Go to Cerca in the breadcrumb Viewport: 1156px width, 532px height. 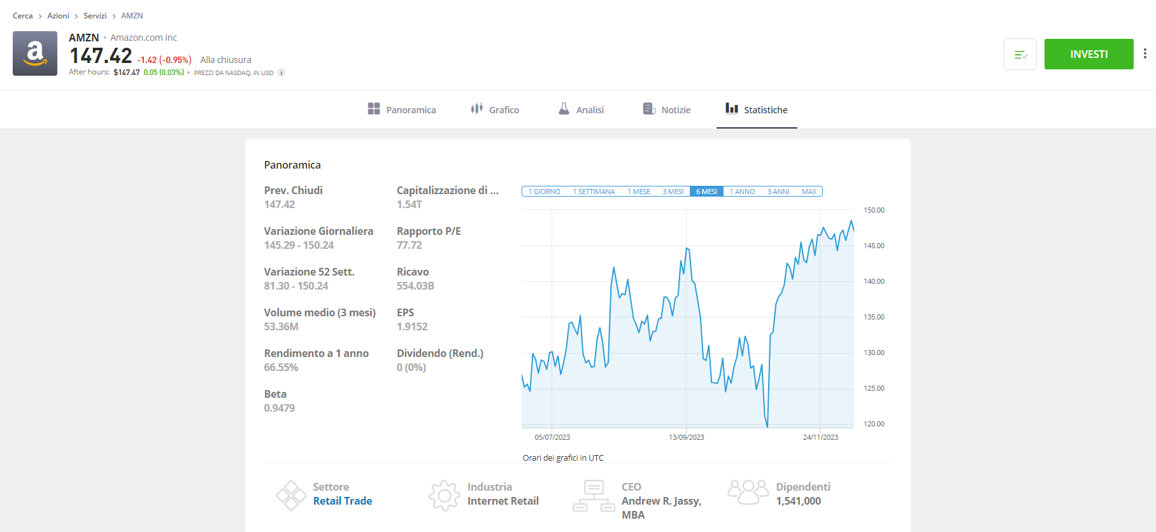[23, 16]
